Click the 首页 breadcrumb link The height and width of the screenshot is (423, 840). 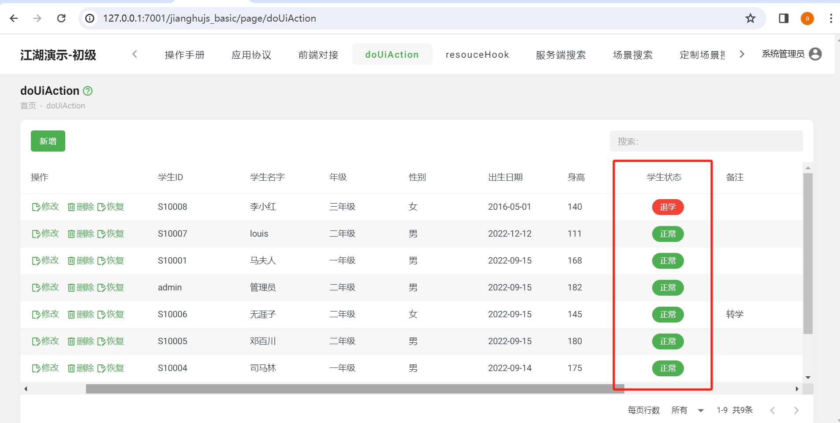[x=27, y=105]
